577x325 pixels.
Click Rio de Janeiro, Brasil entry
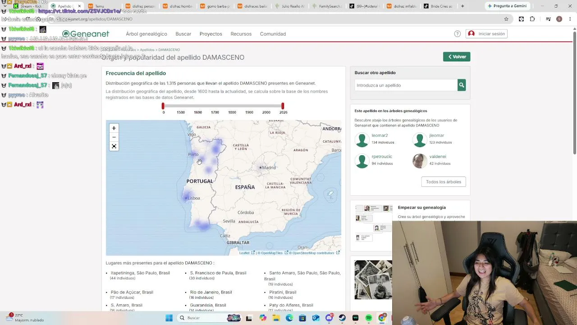coord(211,292)
